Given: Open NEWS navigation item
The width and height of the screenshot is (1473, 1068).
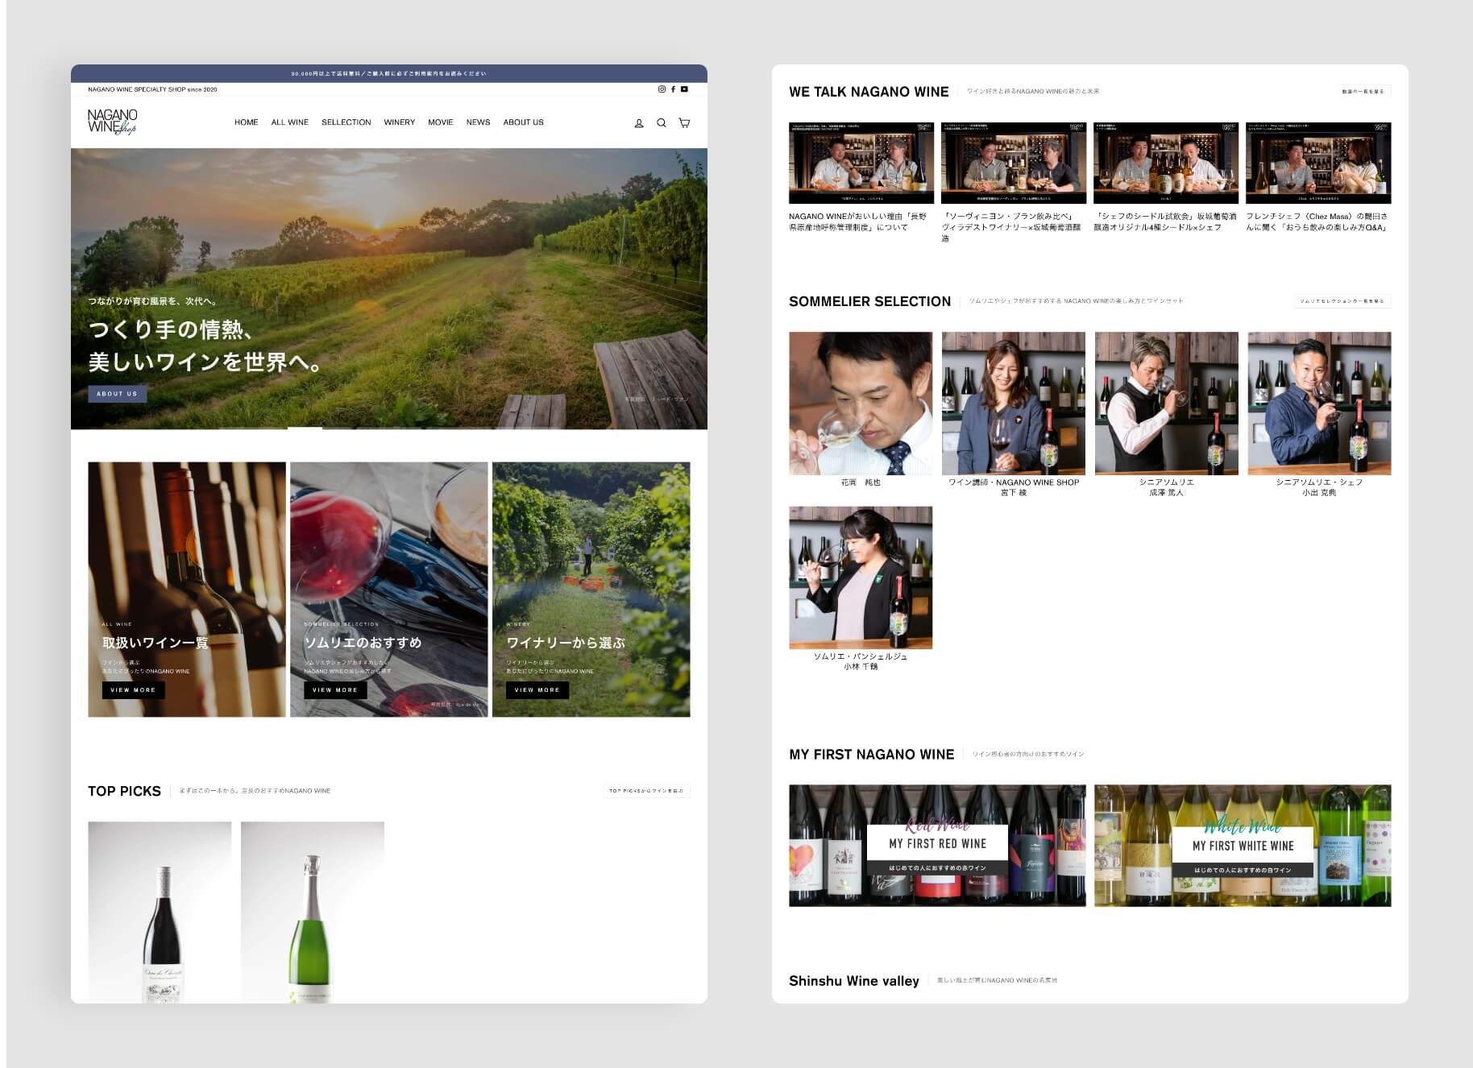Looking at the screenshot, I should tap(479, 122).
